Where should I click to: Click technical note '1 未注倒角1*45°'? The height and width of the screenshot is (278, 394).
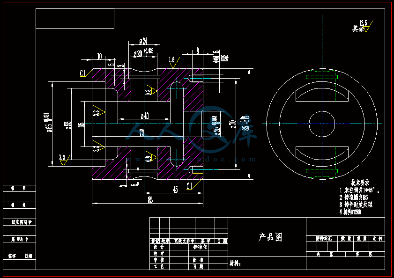click(x=359, y=190)
